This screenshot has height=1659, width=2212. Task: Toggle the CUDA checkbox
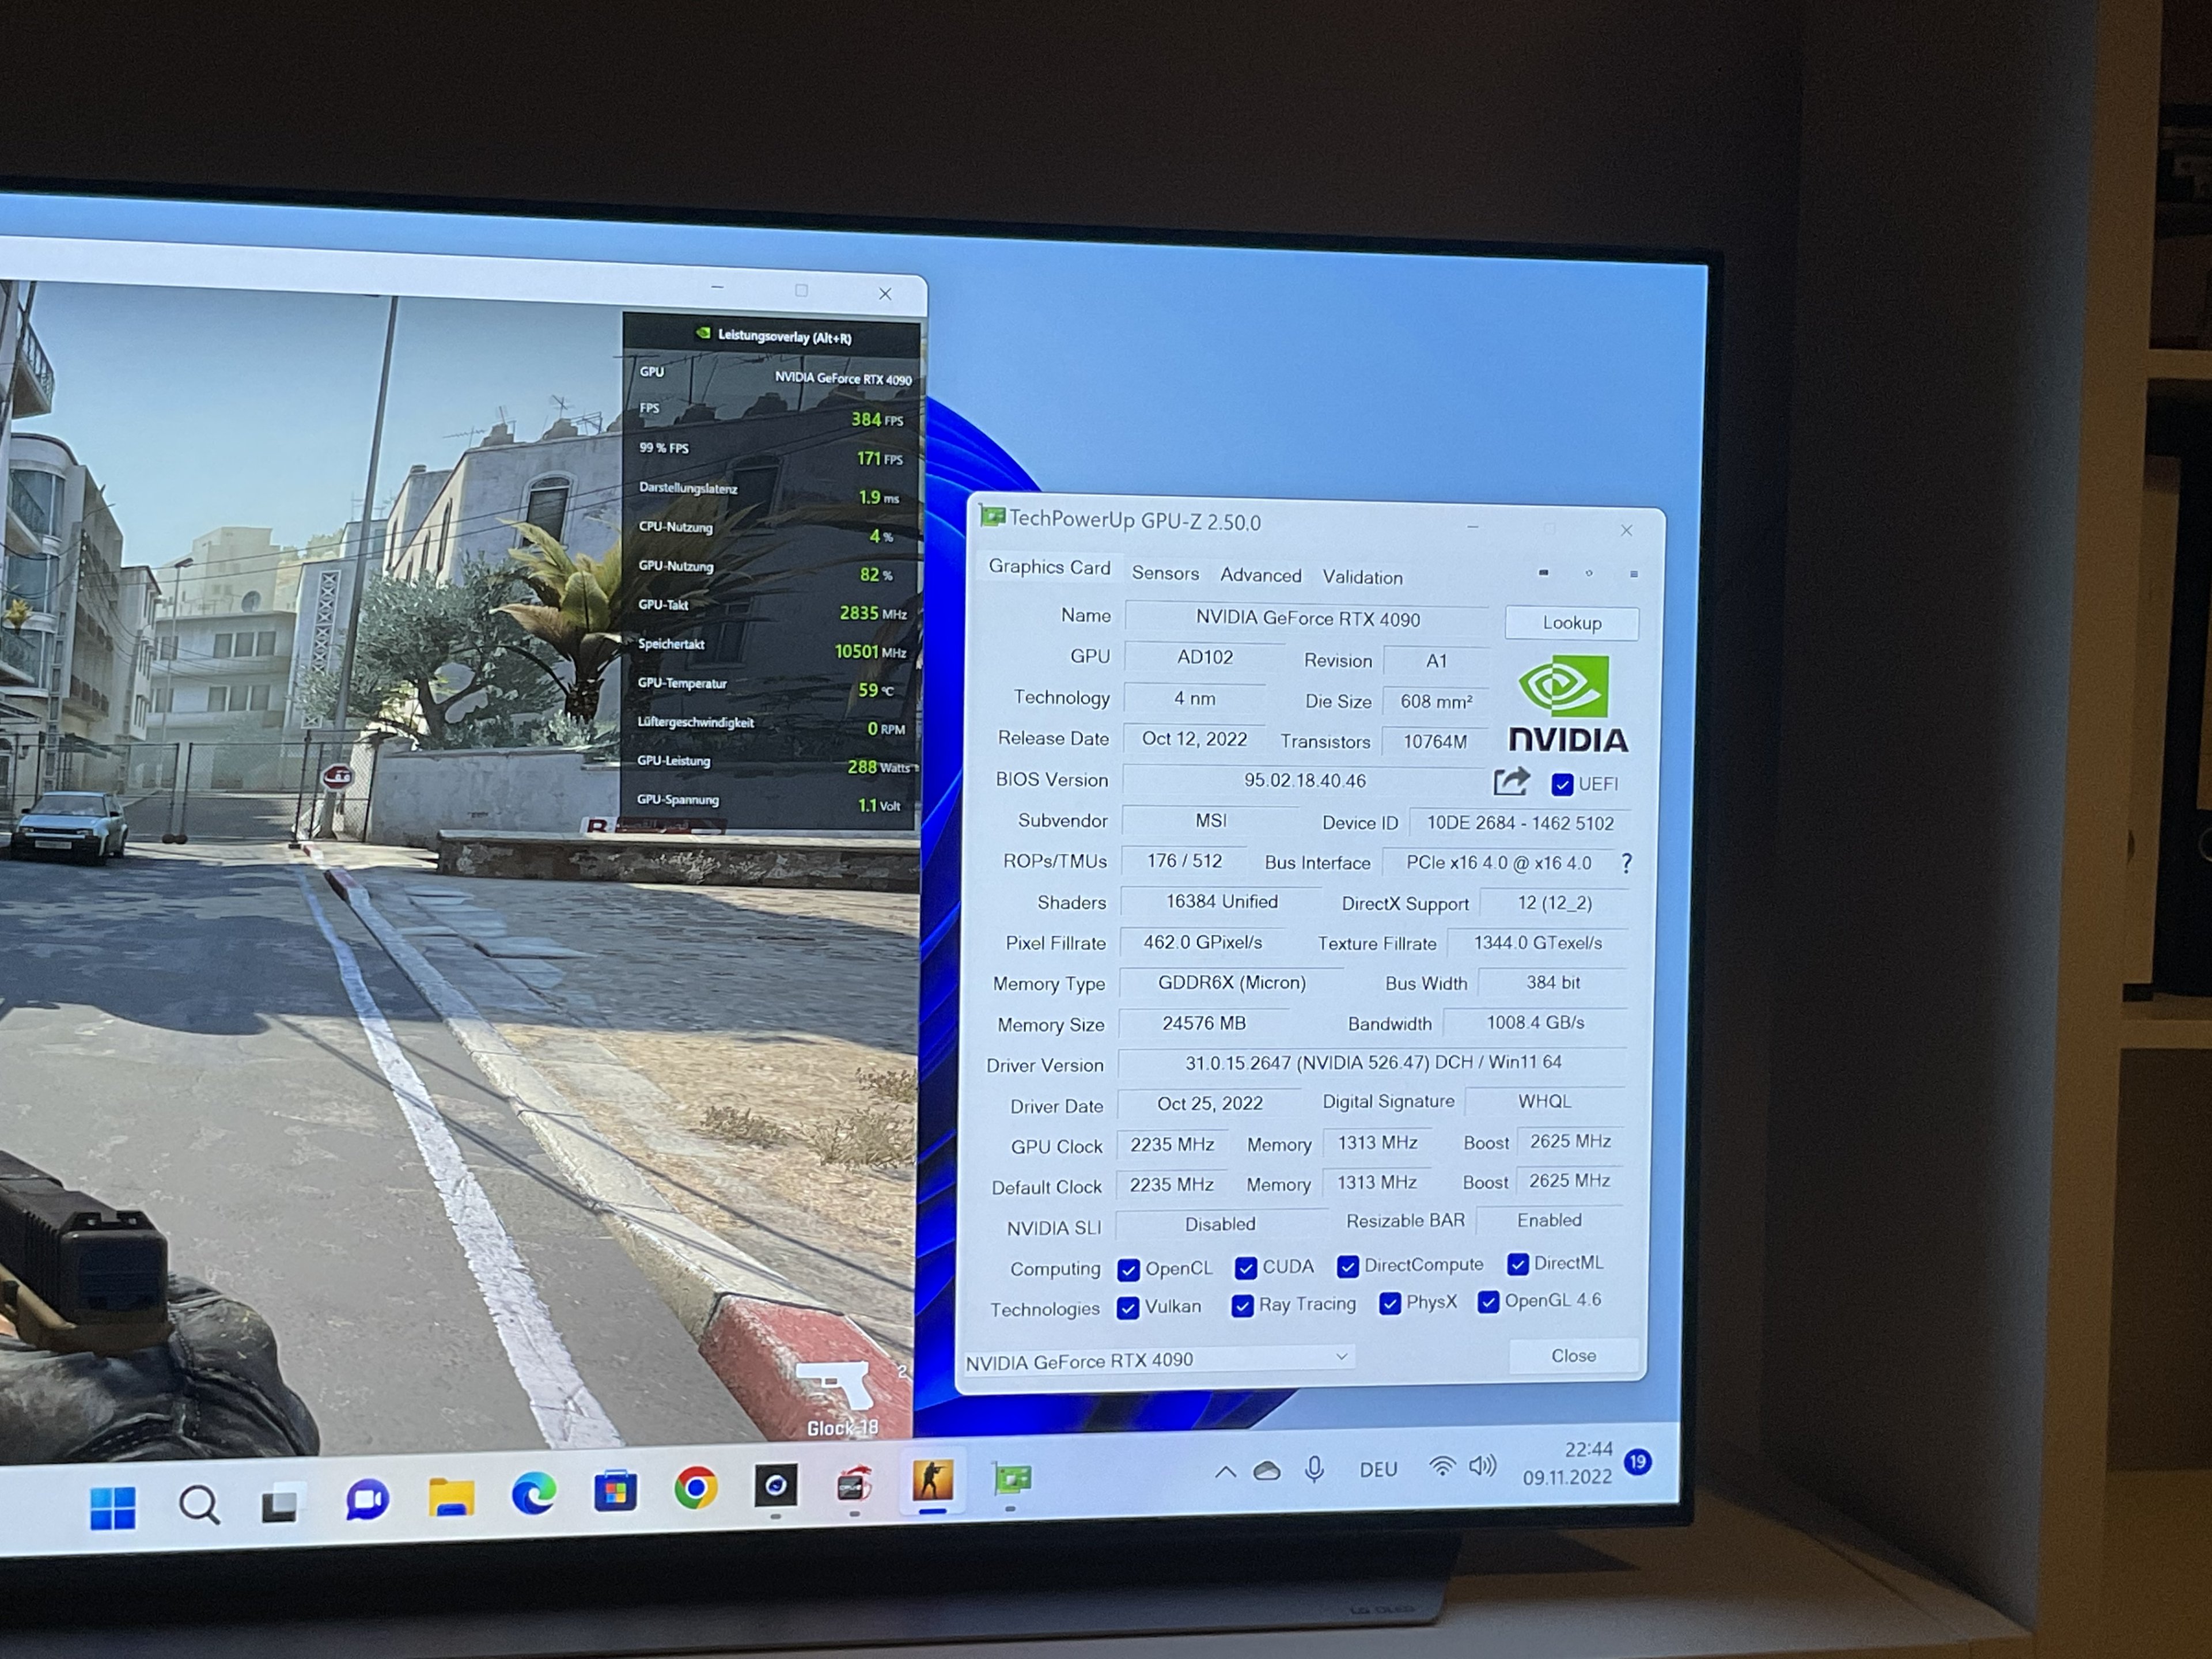click(1245, 1268)
